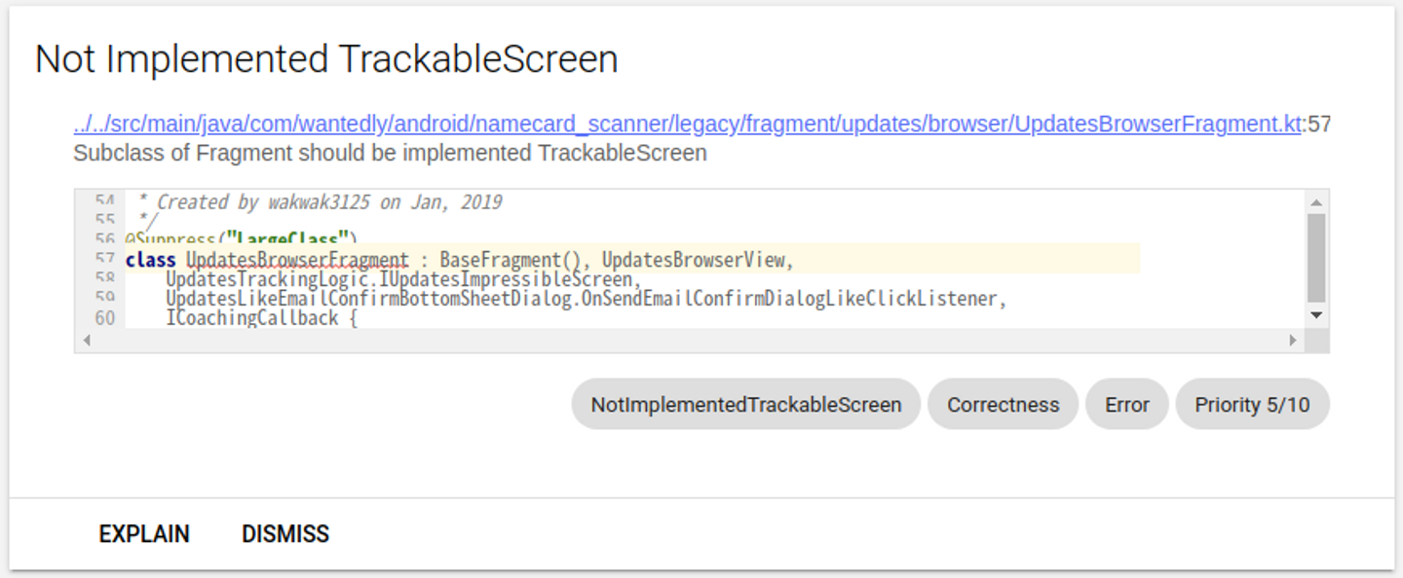The image size is (1403, 578).
Task: Click the Correctness category chip
Action: 1003,405
